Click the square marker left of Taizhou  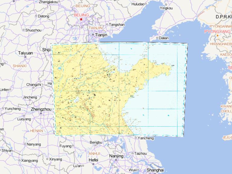133,153
